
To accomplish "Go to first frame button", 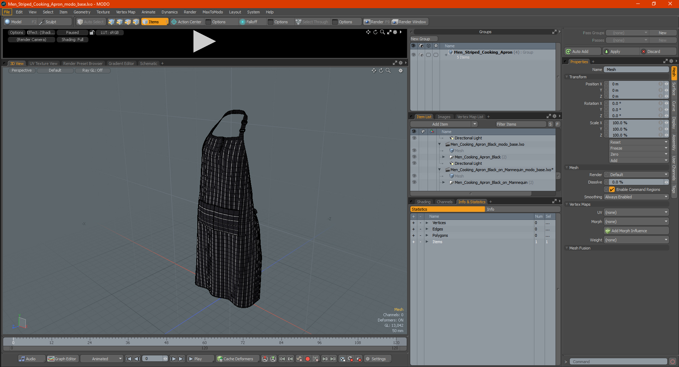I will point(129,359).
